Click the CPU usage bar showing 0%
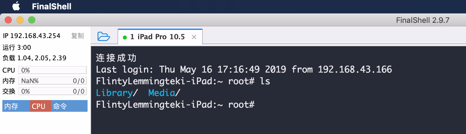Image resolution: width=466 pixels, height=134 pixels. [52, 70]
